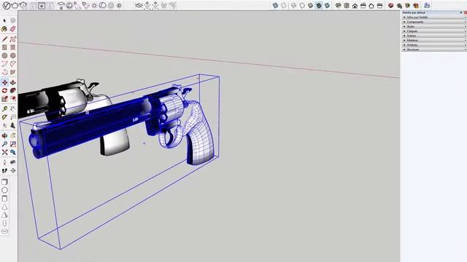Activate the Move tool

[x=4, y=82]
